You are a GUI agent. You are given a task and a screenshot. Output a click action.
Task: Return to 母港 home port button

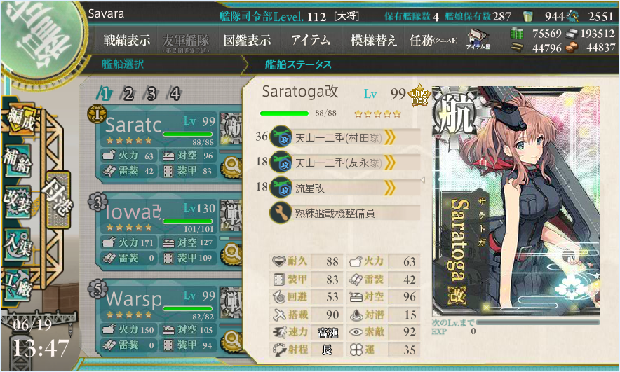point(58,200)
